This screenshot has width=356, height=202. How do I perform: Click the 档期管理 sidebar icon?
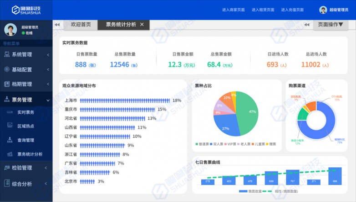tap(7, 84)
